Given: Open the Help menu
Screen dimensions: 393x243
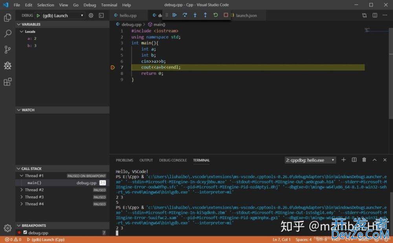Looking at the screenshot, I should (127, 5).
